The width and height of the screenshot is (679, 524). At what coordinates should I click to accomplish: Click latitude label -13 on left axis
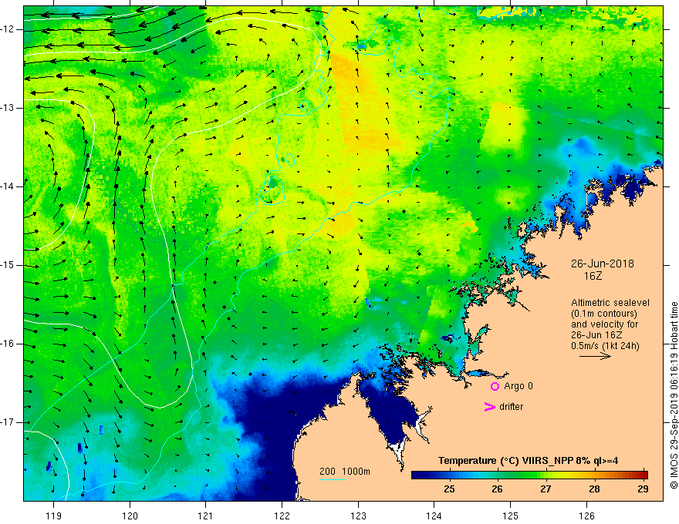(x=8, y=108)
